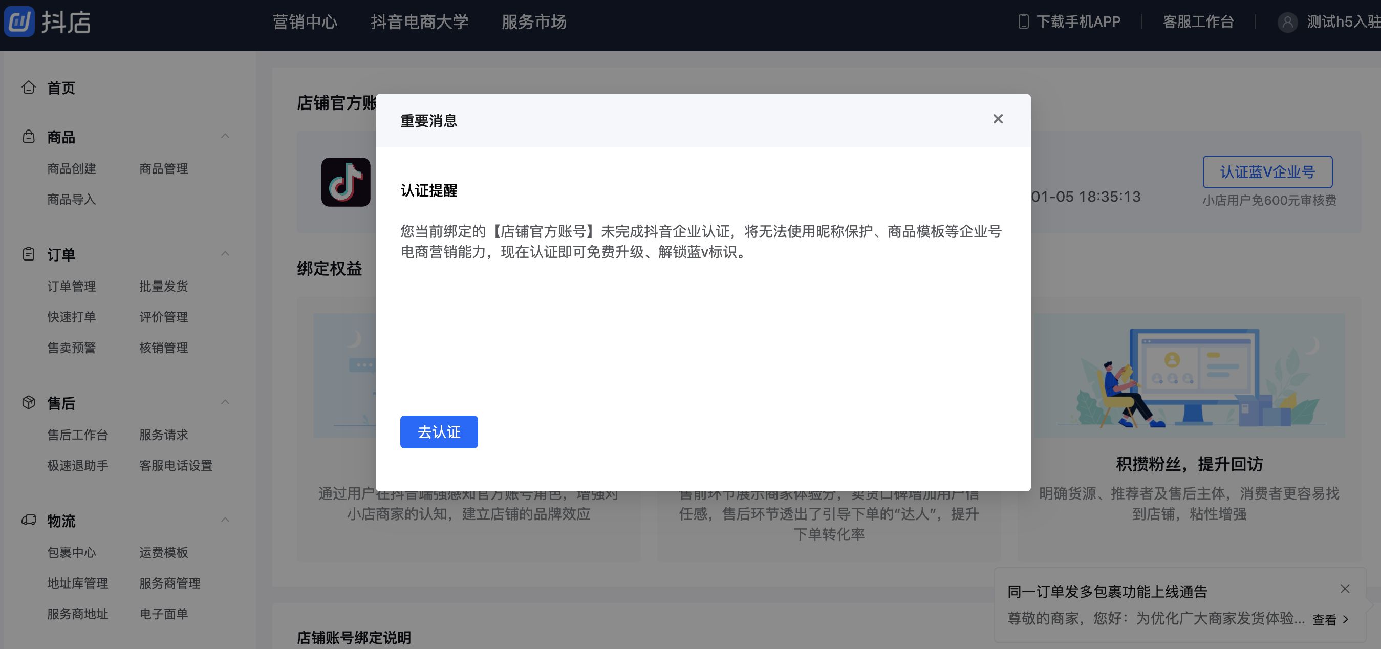Open 核销管理 in sidebar
Screen dimensions: 1381x649
[163, 348]
